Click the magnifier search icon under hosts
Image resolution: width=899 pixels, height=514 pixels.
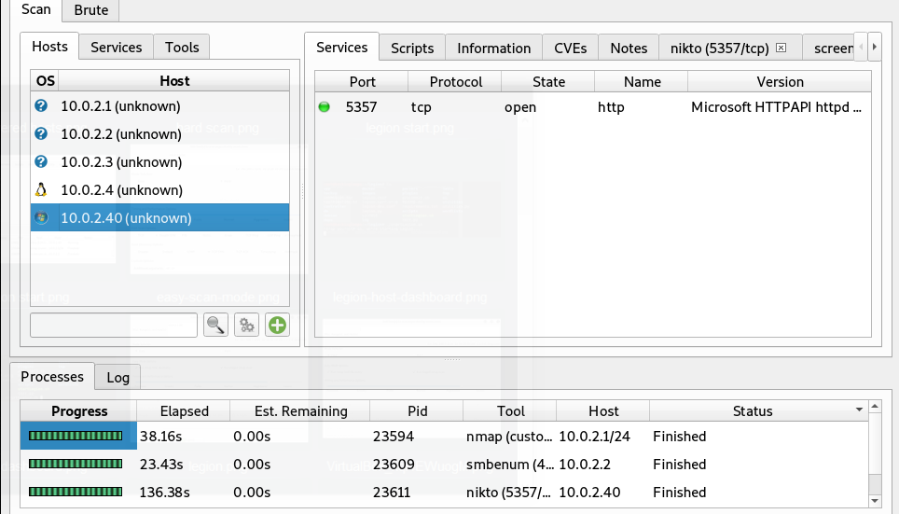click(x=215, y=325)
